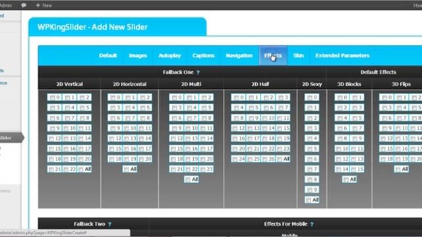Image resolution: width=422 pixels, height=237 pixels.
Task: Check effect 9 under 2D Sexy
Action: tap(310, 190)
